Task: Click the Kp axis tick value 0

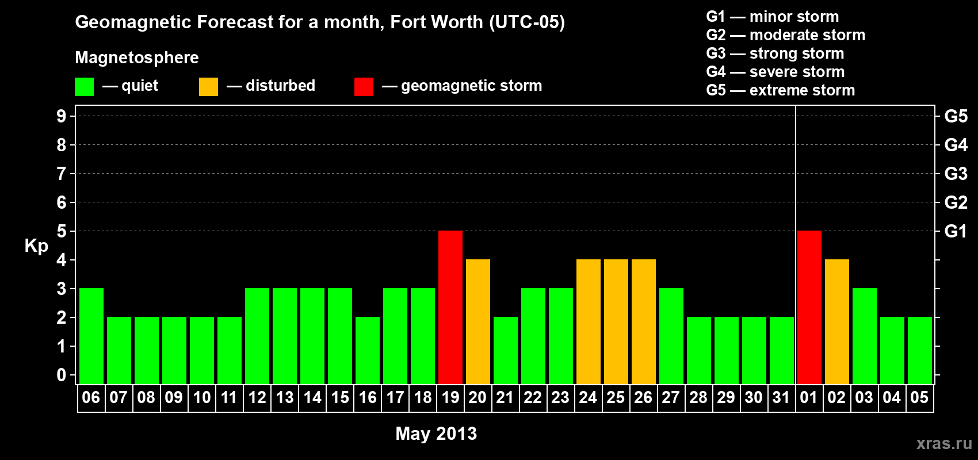Action: pos(61,375)
